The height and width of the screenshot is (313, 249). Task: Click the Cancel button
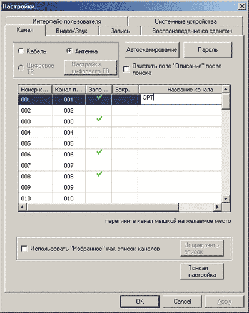click(182, 302)
